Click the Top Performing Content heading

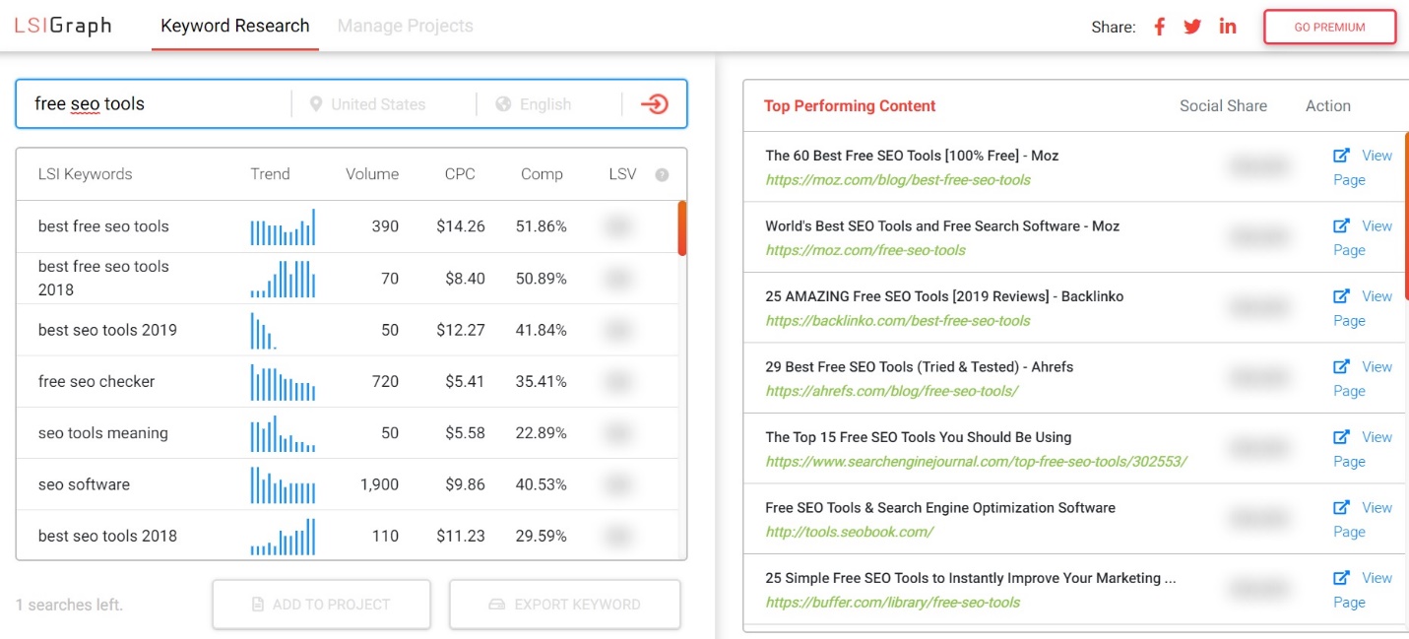pos(850,106)
